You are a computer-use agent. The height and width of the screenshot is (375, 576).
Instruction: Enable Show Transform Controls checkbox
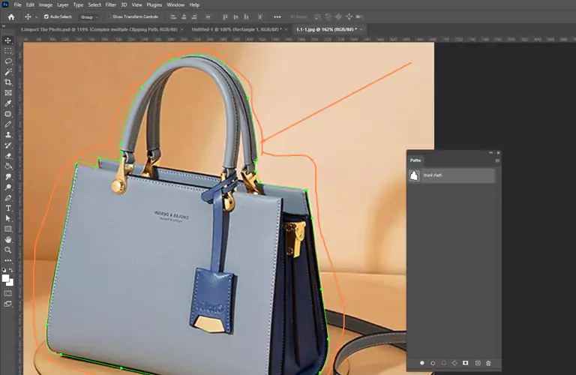108,16
